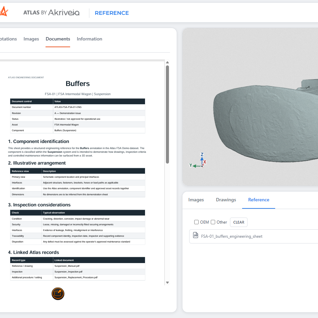Image resolution: width=318 pixels, height=318 pixels.
Task: Click the CLEAR filter button
Action: point(239,222)
